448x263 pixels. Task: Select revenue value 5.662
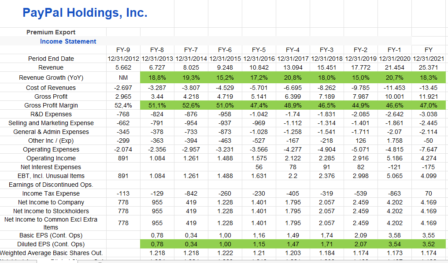pyautogui.click(x=123, y=67)
